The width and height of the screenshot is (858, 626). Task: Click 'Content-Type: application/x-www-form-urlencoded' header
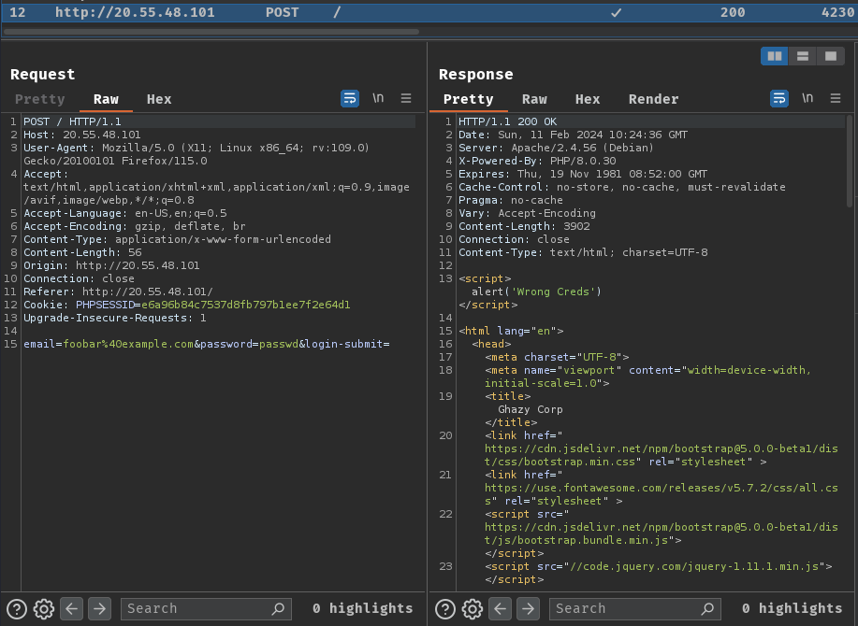[x=177, y=239]
